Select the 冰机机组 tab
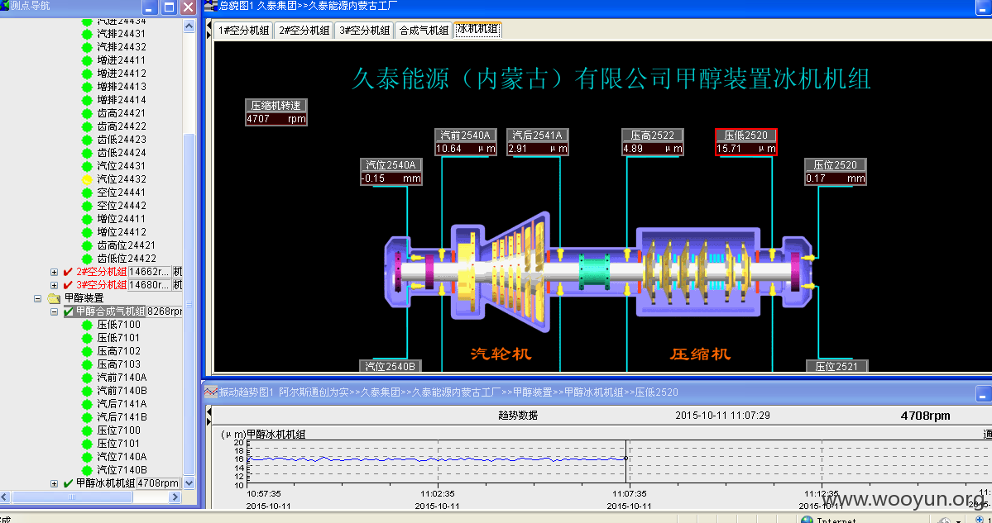Screen dimensions: 992x523 point(477,30)
